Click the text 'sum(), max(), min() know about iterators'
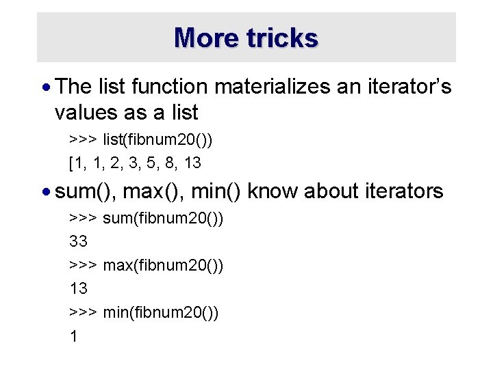 249,191
